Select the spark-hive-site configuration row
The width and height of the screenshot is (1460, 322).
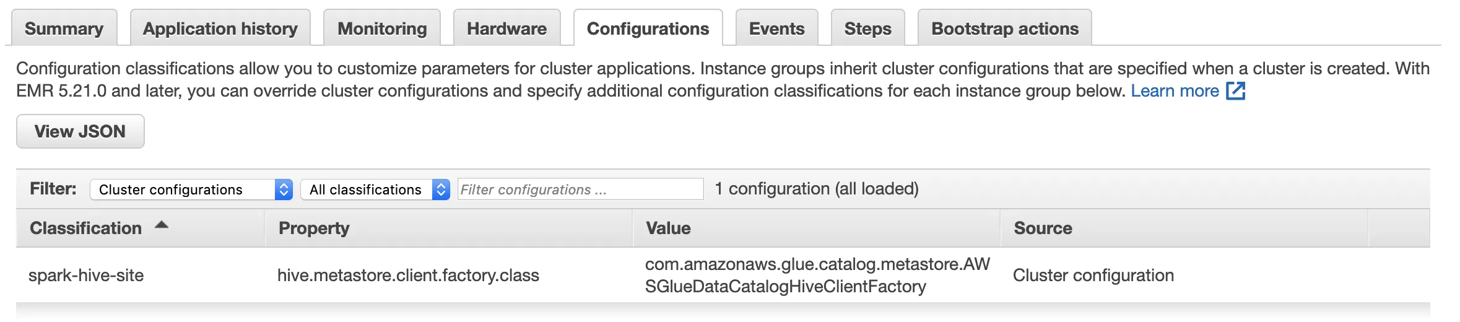click(x=86, y=276)
